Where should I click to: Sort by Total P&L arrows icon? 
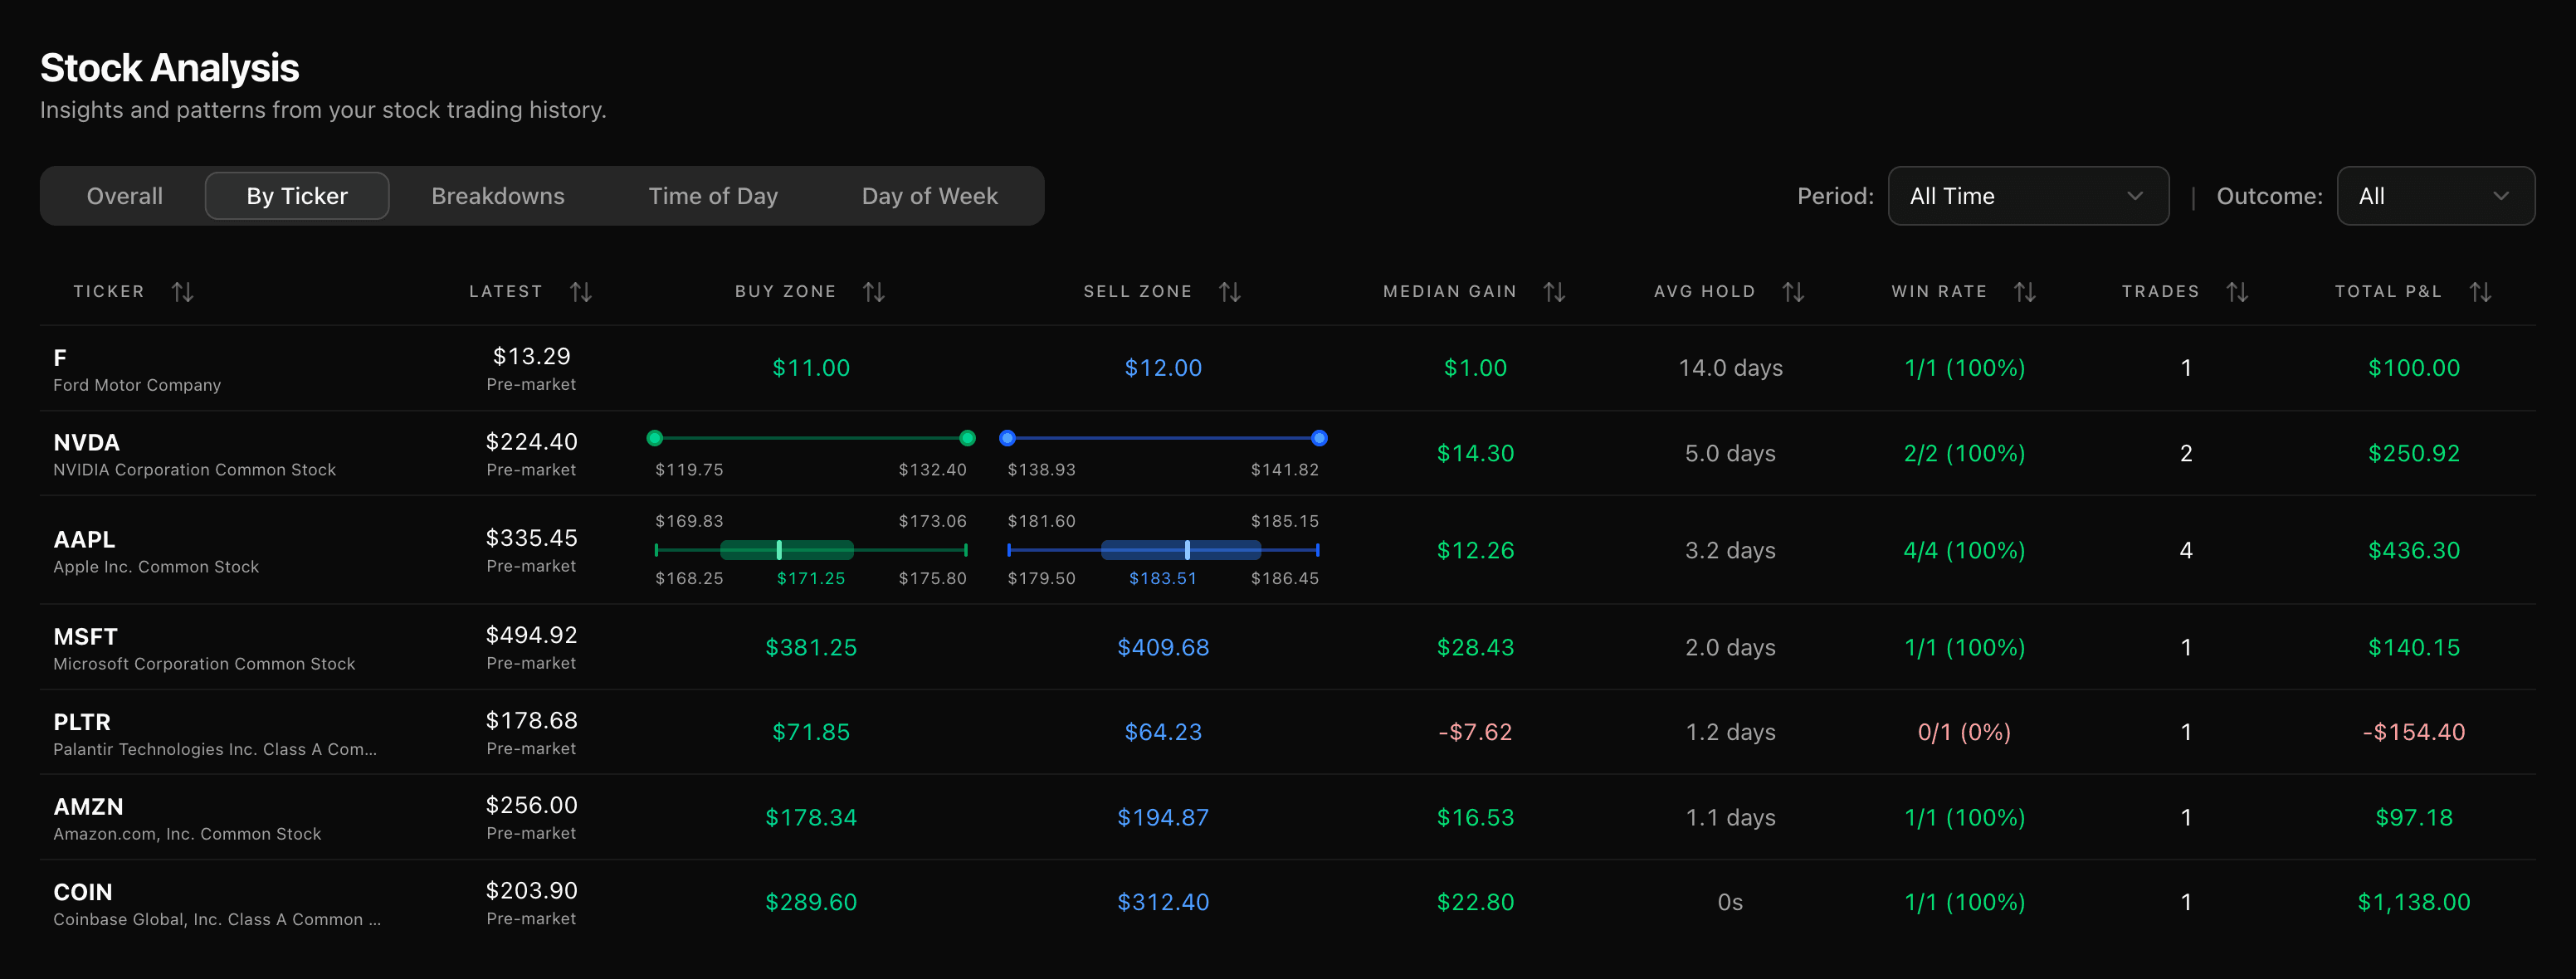2480,292
